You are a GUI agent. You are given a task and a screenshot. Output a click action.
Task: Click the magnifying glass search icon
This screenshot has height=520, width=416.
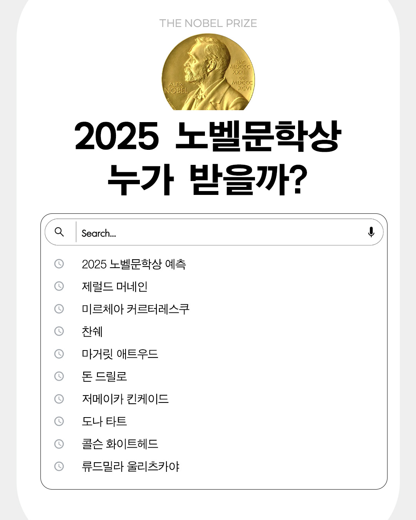coord(59,231)
